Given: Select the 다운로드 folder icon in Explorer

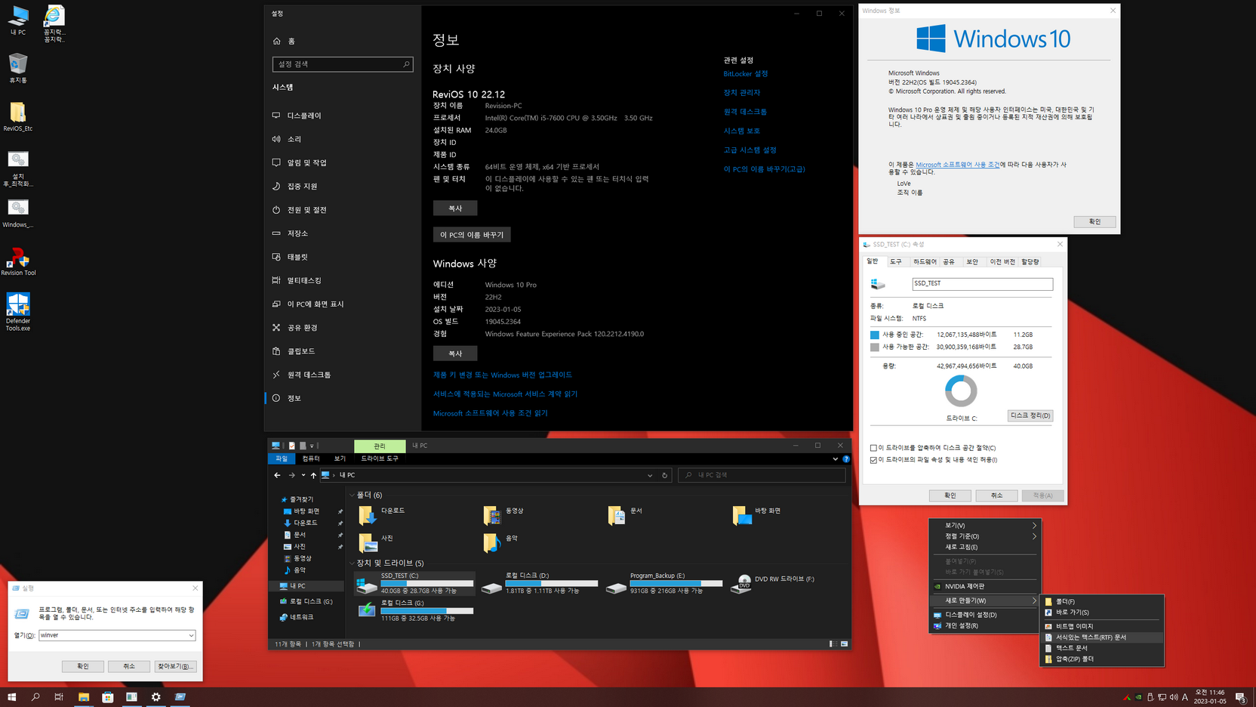Looking at the screenshot, I should click(x=367, y=515).
